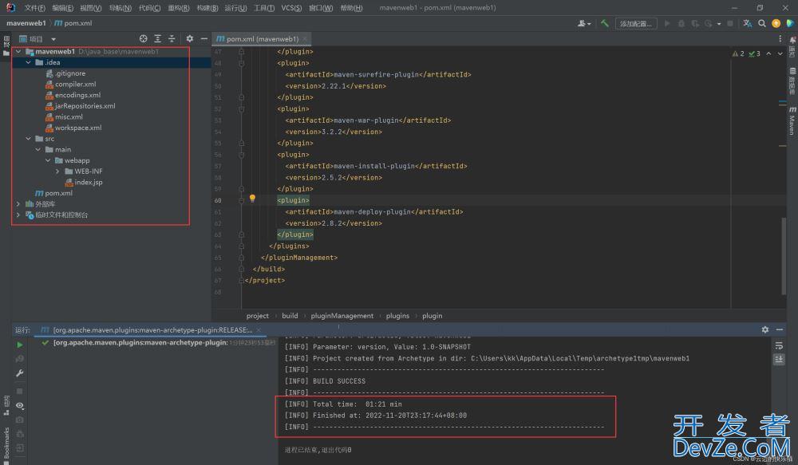Open the 导航(N) menu
This screenshot has width=798, height=465.
coord(120,8)
